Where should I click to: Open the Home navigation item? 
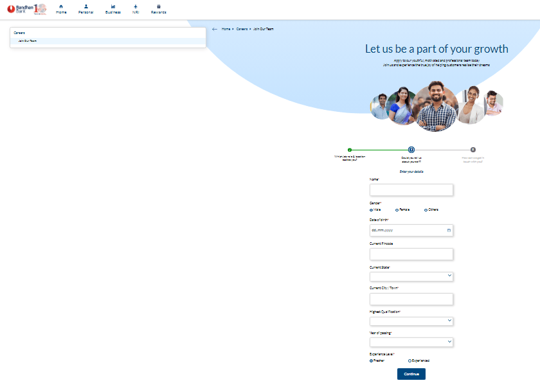coord(61,9)
